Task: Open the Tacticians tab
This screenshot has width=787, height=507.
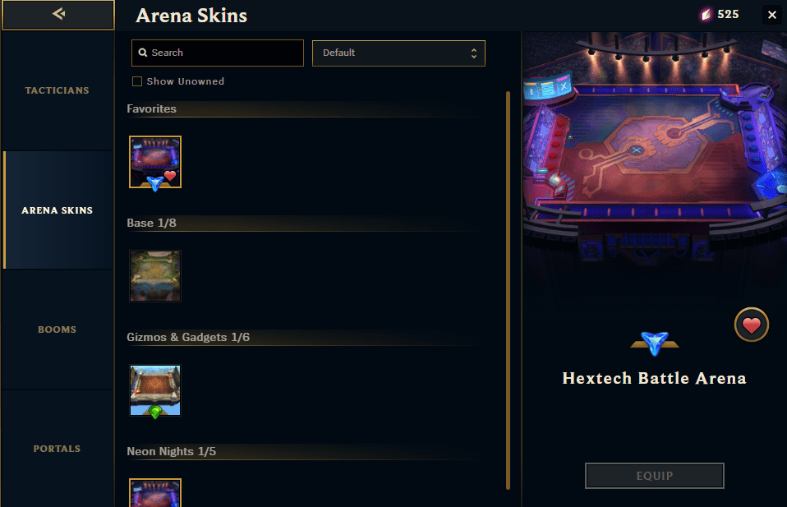Action: point(58,90)
